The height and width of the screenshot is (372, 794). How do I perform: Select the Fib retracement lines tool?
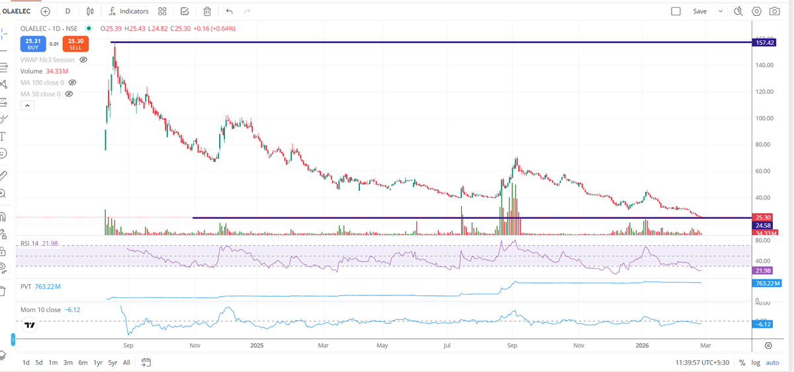tap(3, 67)
